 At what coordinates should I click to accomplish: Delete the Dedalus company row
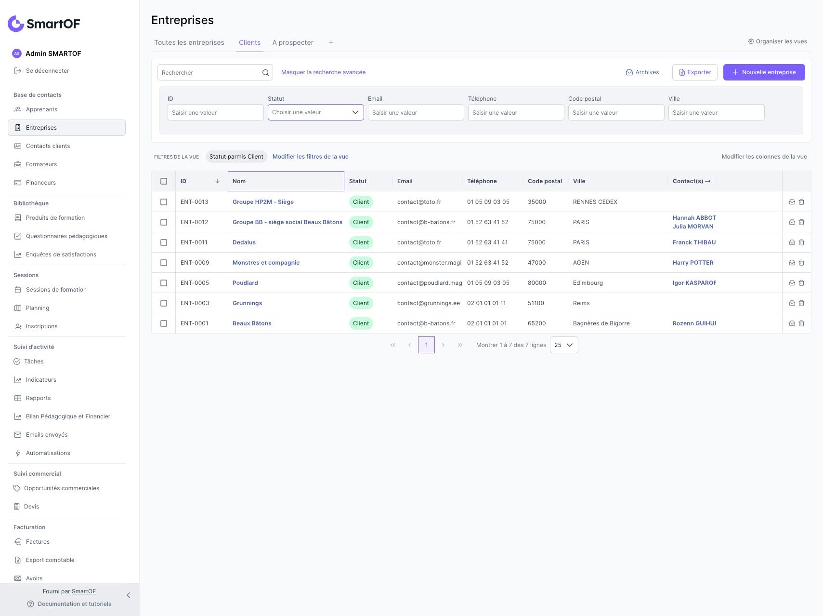tap(801, 242)
